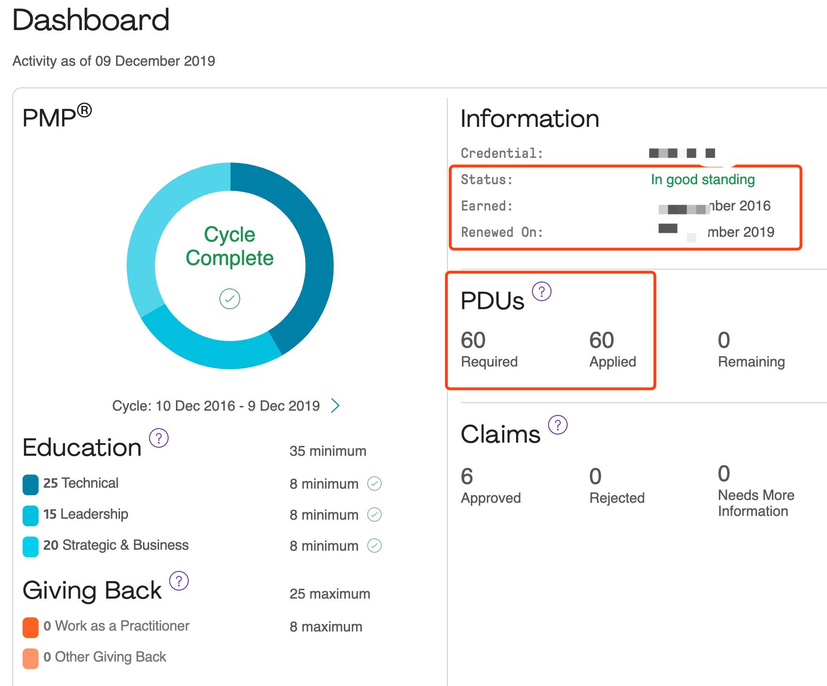Click the Work as a Practitioner orange swatch

point(31,628)
